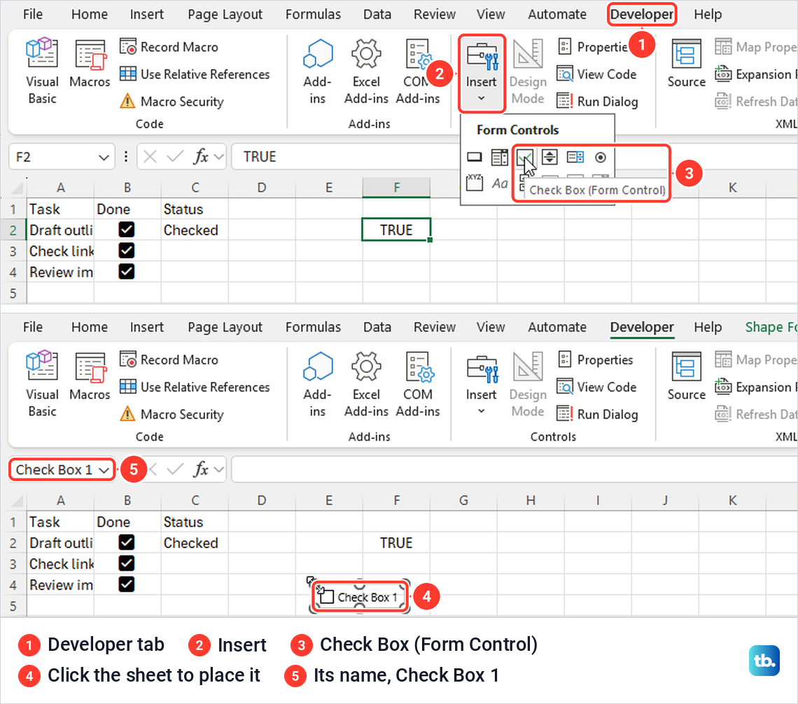The height and width of the screenshot is (704, 798).
Task: Select cell F2 showing TRUE in upper sheet
Action: [x=396, y=230]
